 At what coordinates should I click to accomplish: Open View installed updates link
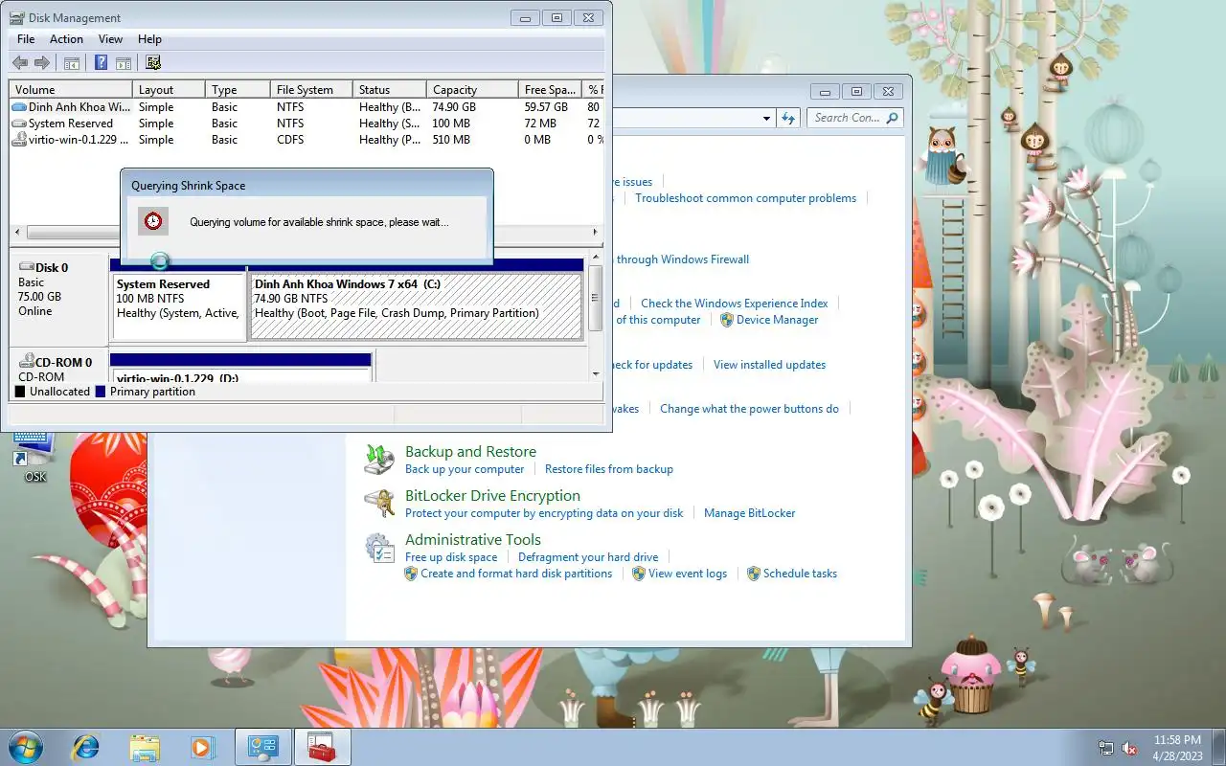click(769, 365)
